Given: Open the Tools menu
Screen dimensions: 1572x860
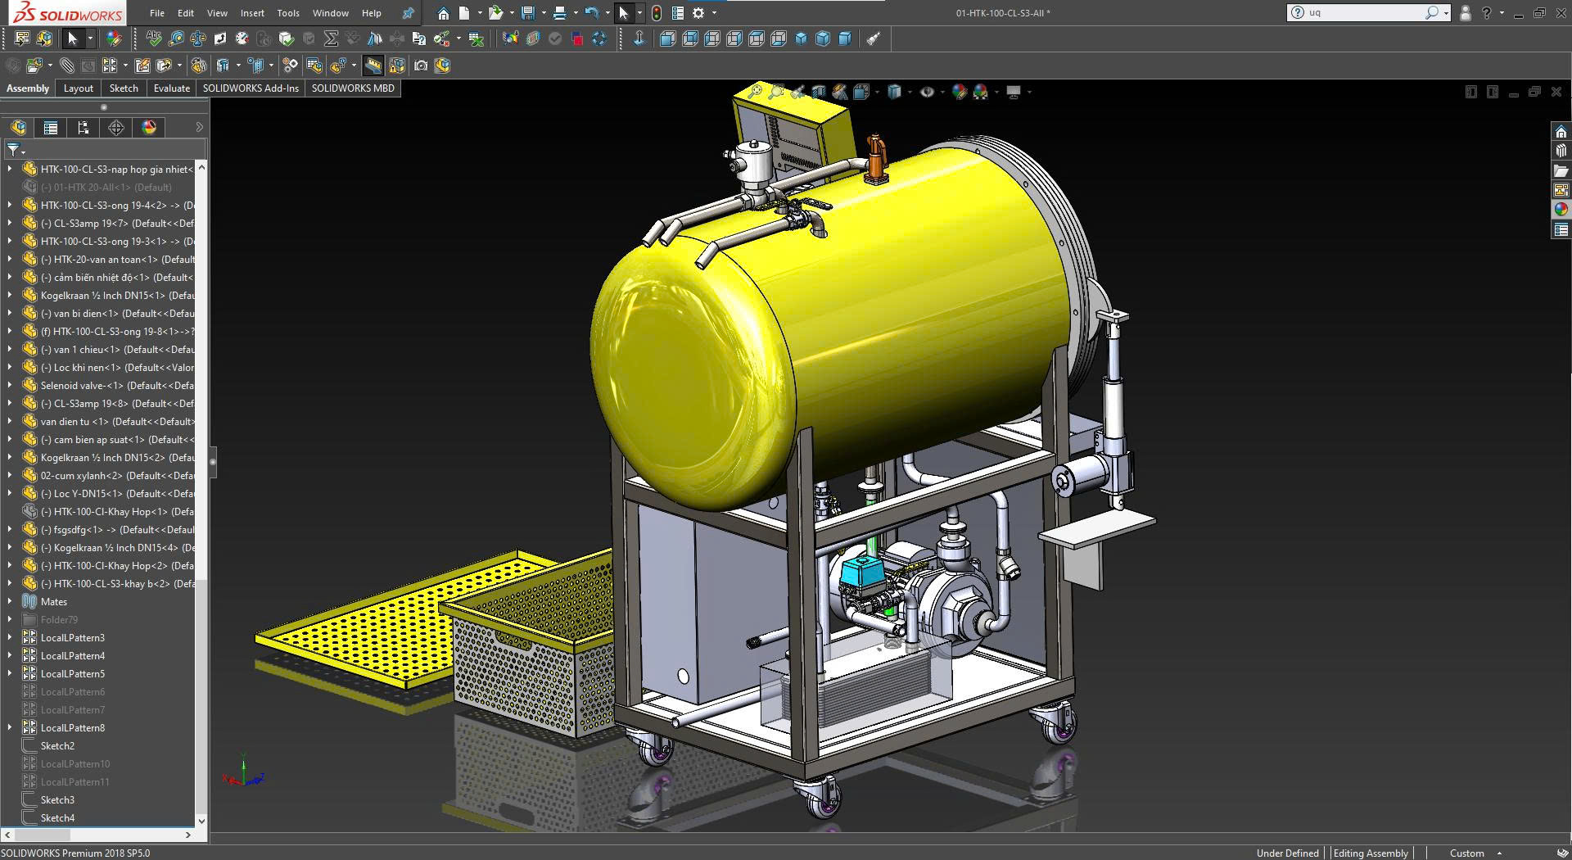Looking at the screenshot, I should (287, 13).
